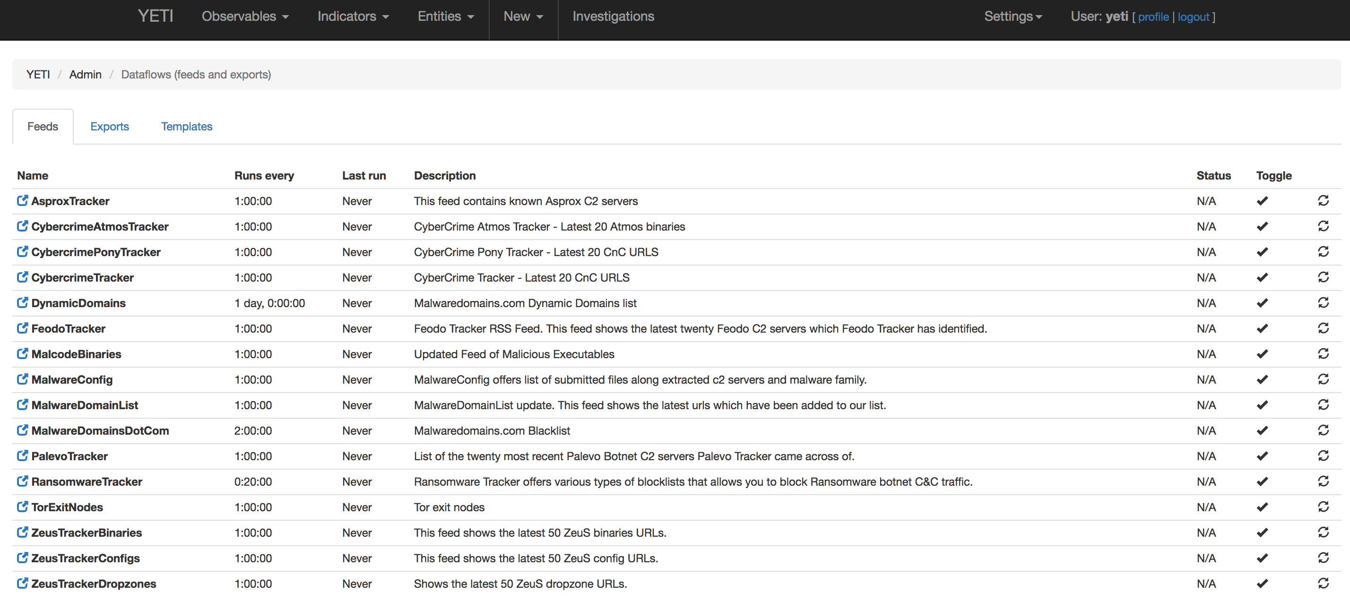Image resolution: width=1350 pixels, height=601 pixels.
Task: Refresh the FeodoTracker feed now
Action: 1323,328
